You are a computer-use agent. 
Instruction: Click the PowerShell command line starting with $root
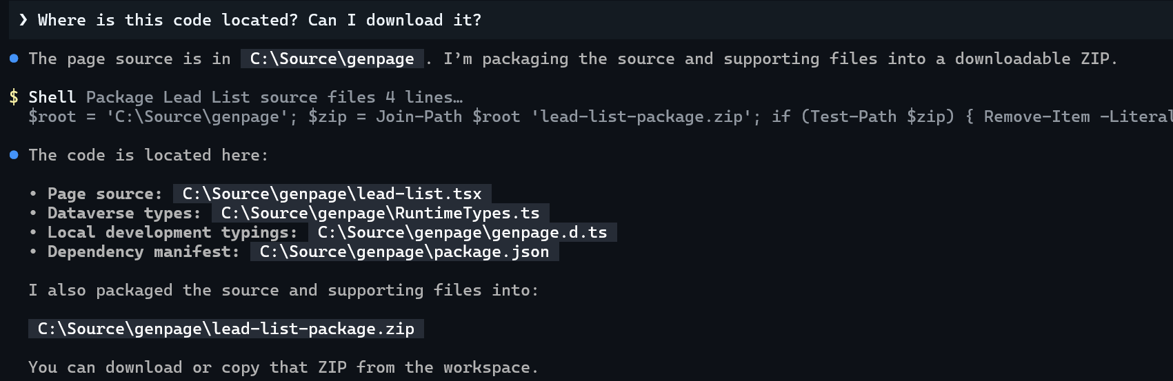tap(600, 116)
